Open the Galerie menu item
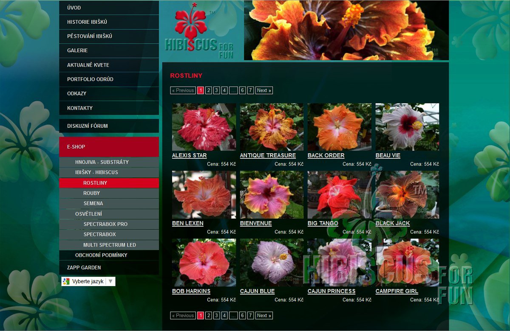 point(77,50)
